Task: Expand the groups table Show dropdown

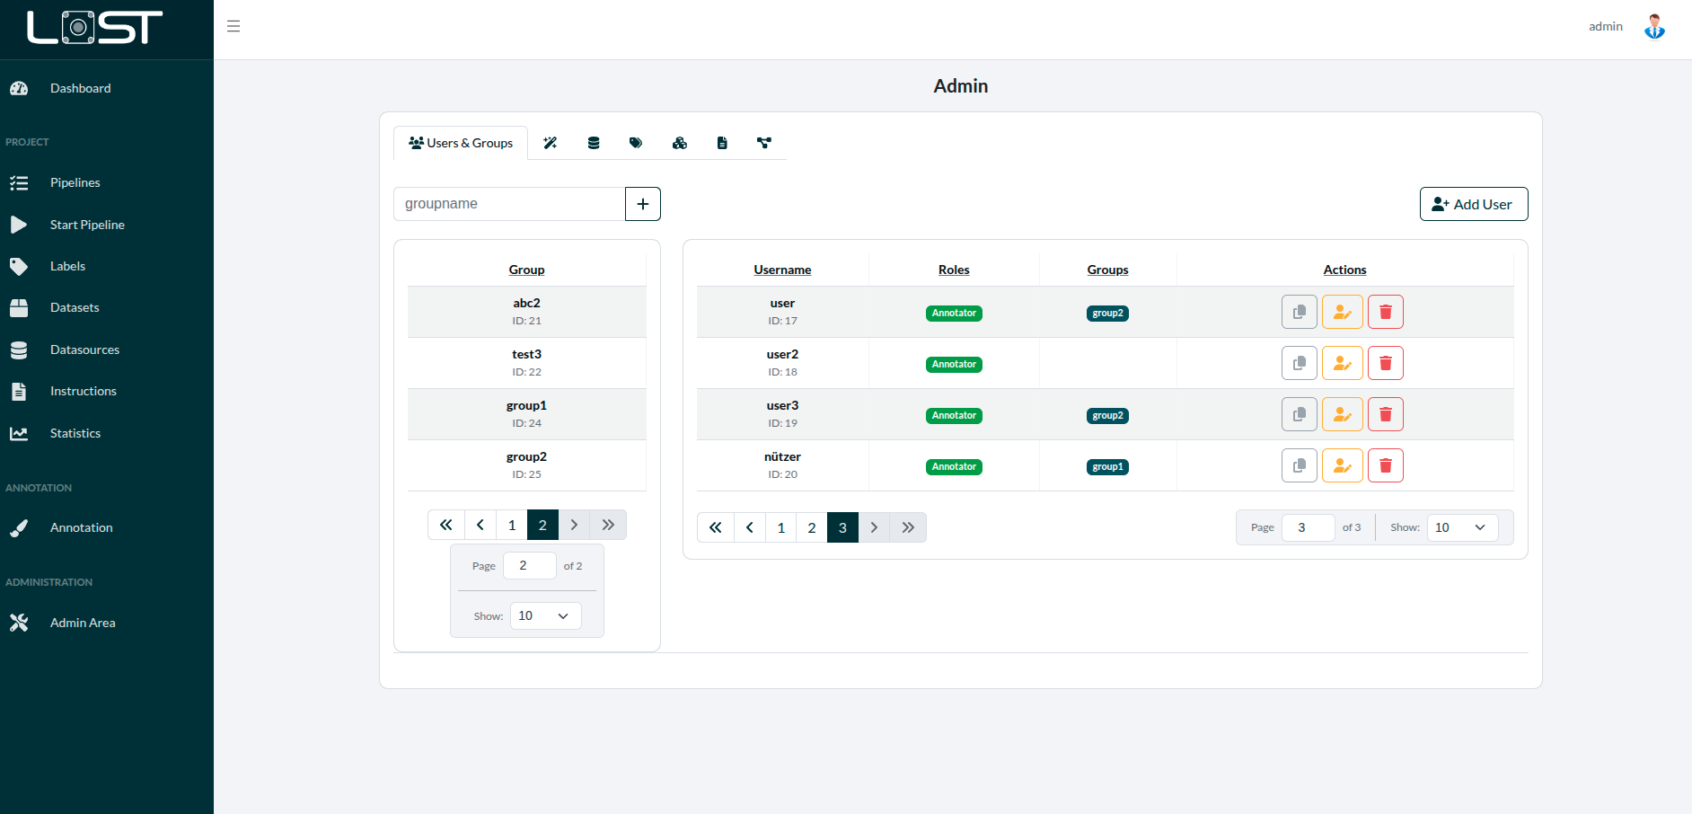Action: tap(545, 615)
